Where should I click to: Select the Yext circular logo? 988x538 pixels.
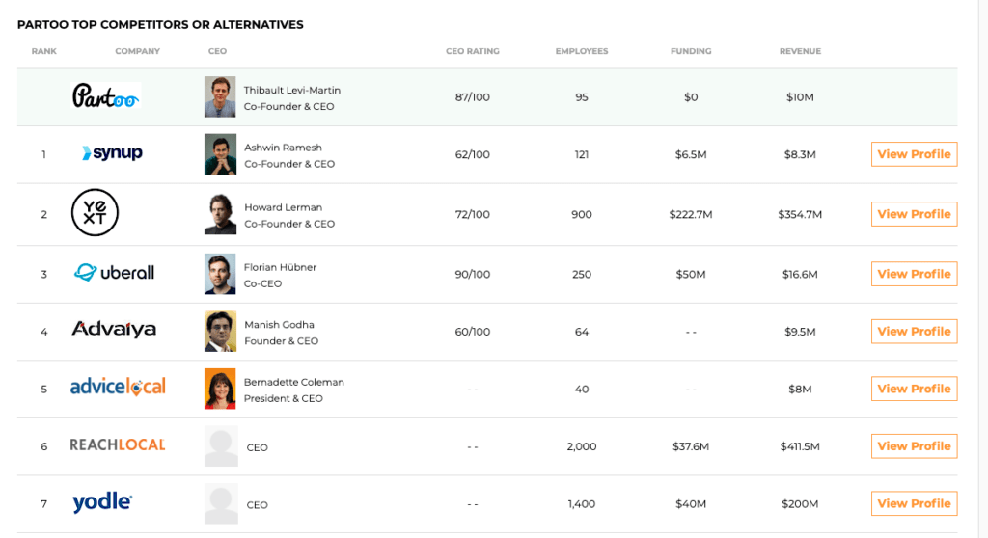coord(95,213)
